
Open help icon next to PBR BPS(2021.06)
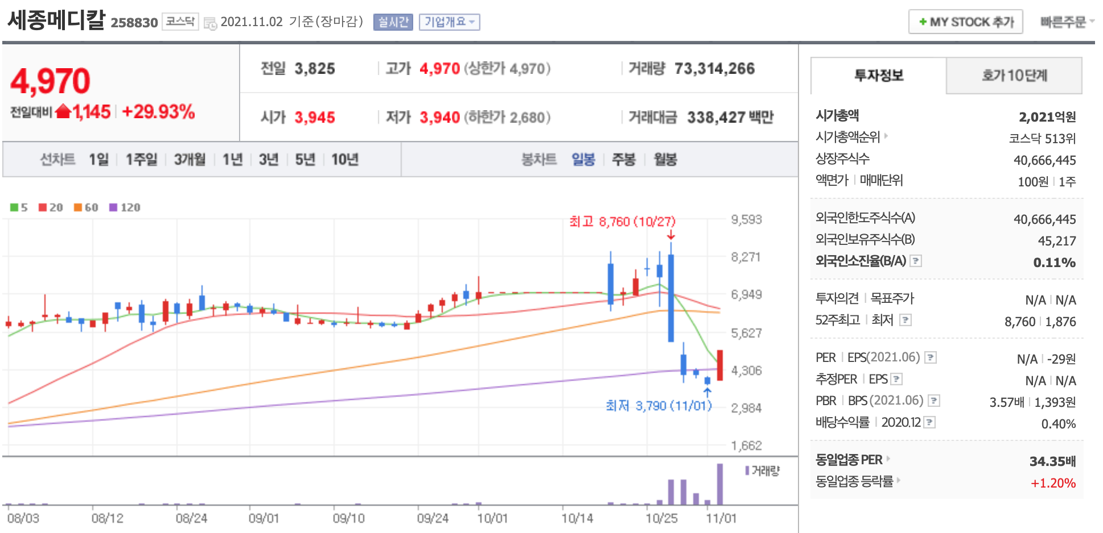tap(934, 401)
